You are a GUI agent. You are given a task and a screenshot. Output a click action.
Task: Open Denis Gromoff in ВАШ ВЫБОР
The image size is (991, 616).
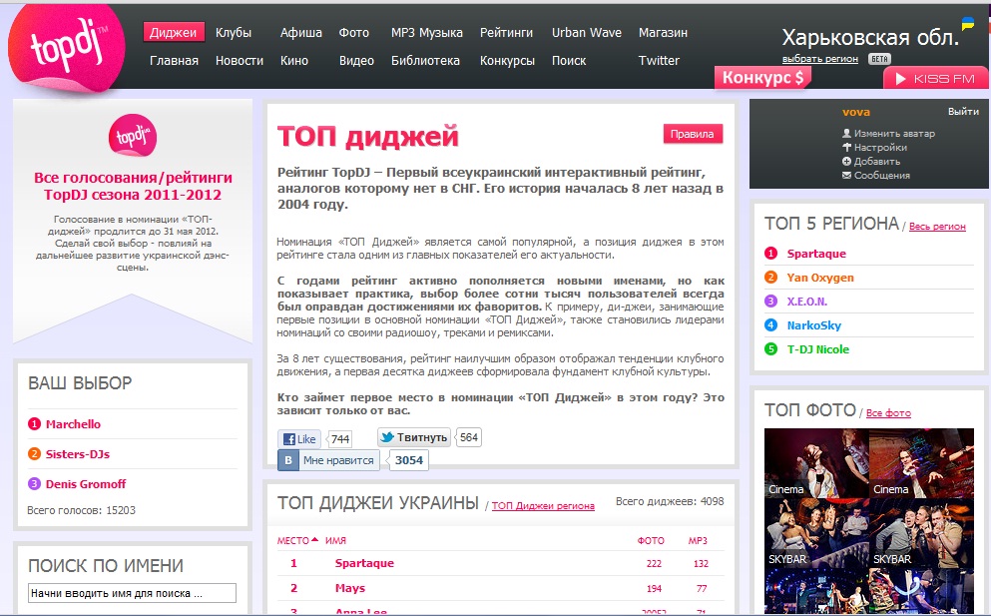[85, 484]
